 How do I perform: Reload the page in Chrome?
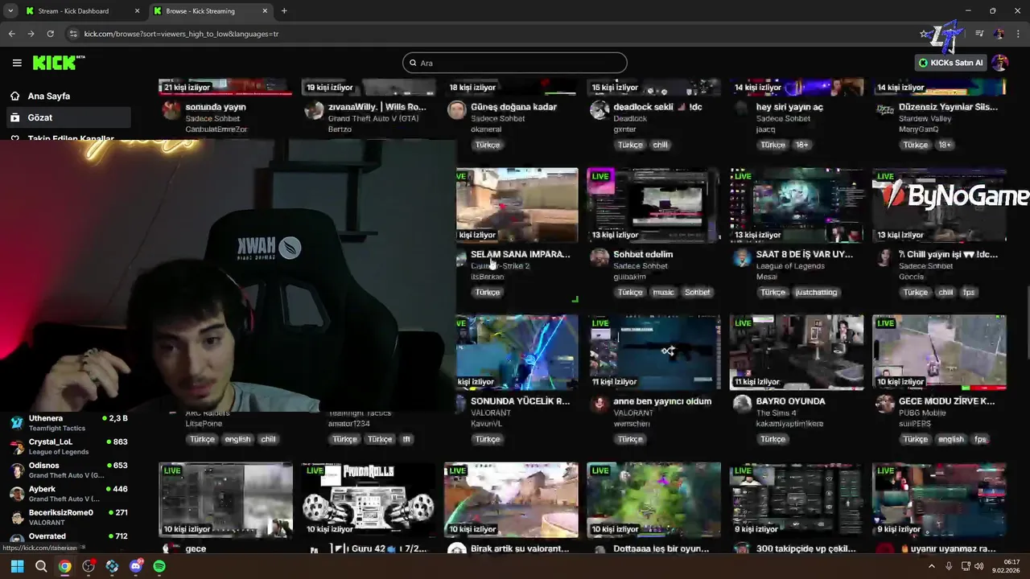(50, 34)
